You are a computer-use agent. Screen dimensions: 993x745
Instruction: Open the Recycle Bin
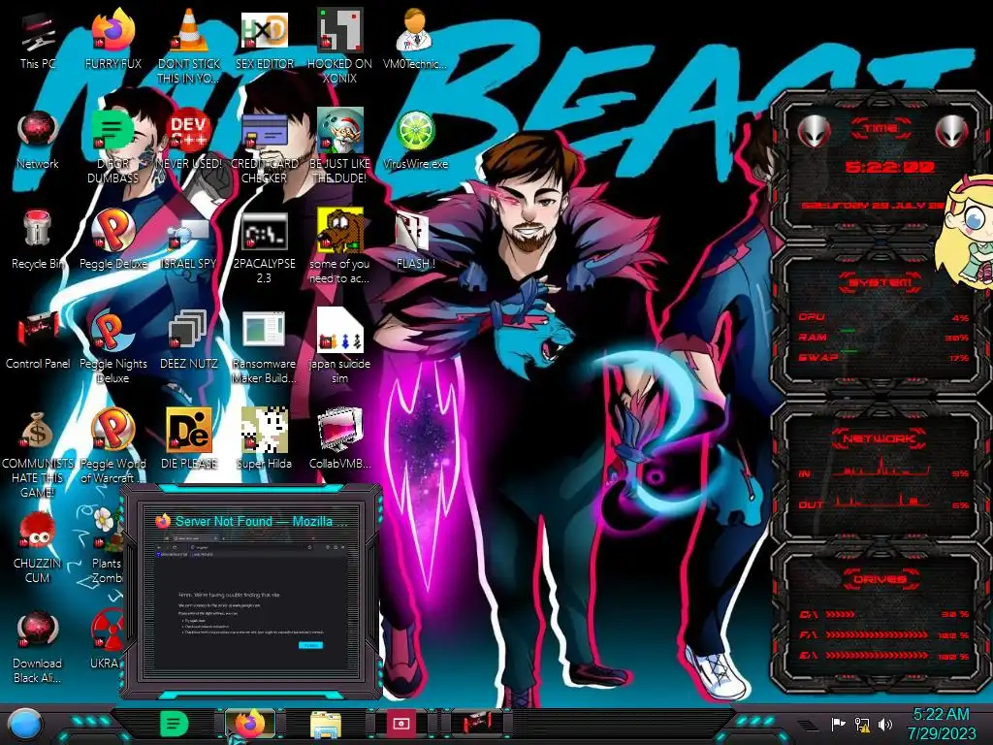click(38, 241)
